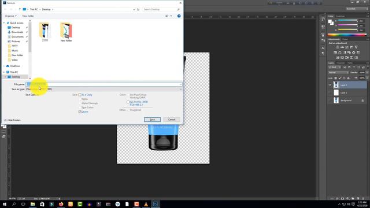Toggle the ICC Profile checkbox
The image size is (370, 208).
(128, 102)
